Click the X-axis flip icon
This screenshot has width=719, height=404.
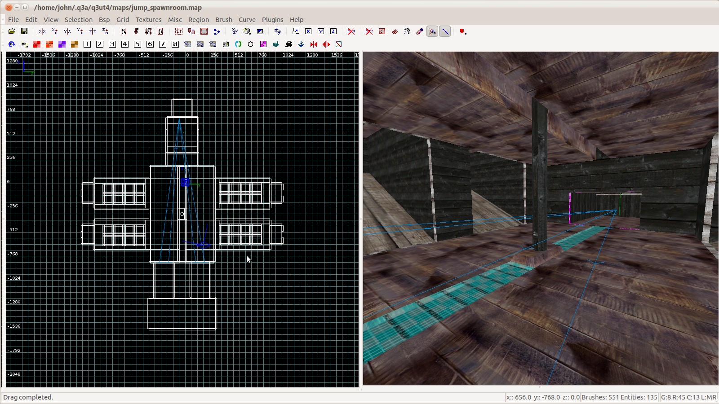coord(42,31)
